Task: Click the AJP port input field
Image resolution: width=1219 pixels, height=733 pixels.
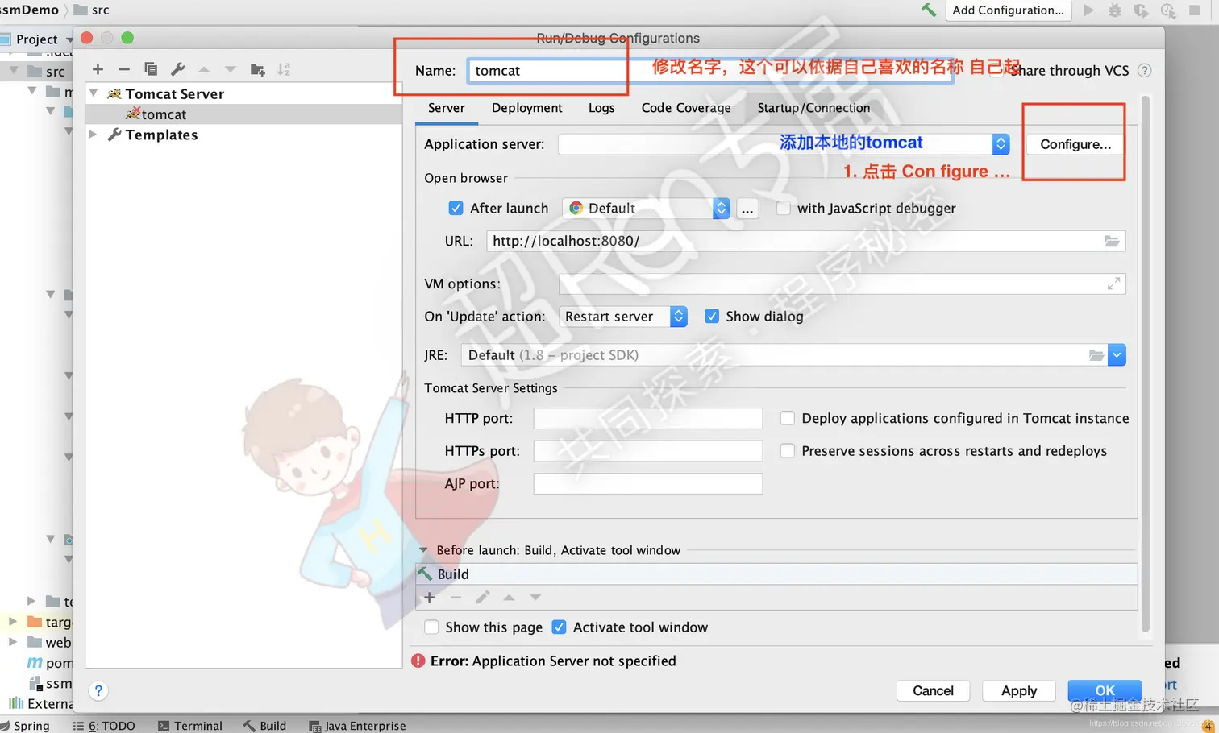Action: [647, 483]
